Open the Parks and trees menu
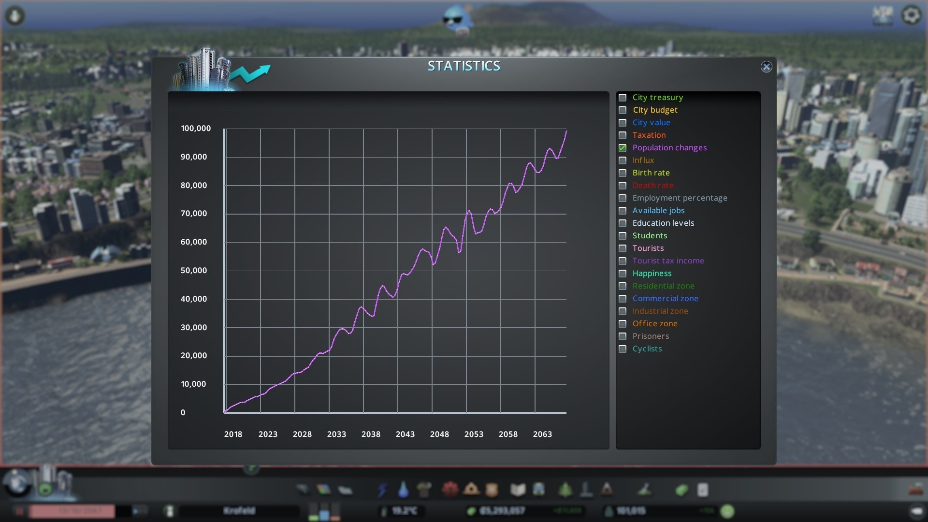 point(565,490)
